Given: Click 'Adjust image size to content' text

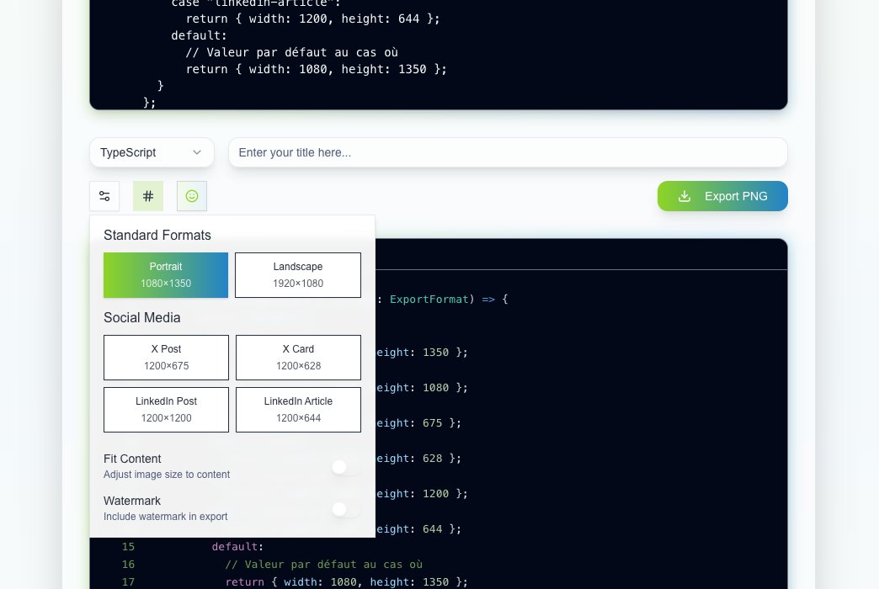Looking at the screenshot, I should [167, 475].
